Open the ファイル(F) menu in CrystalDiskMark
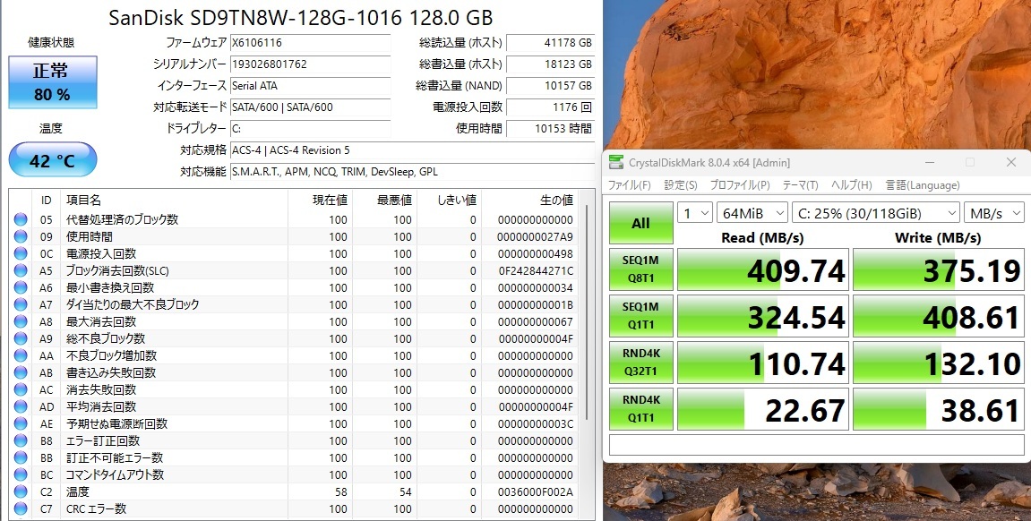 629,185
